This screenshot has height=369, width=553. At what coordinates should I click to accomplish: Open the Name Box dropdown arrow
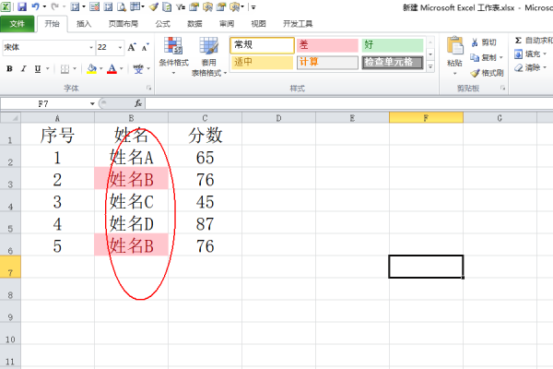tap(92, 104)
